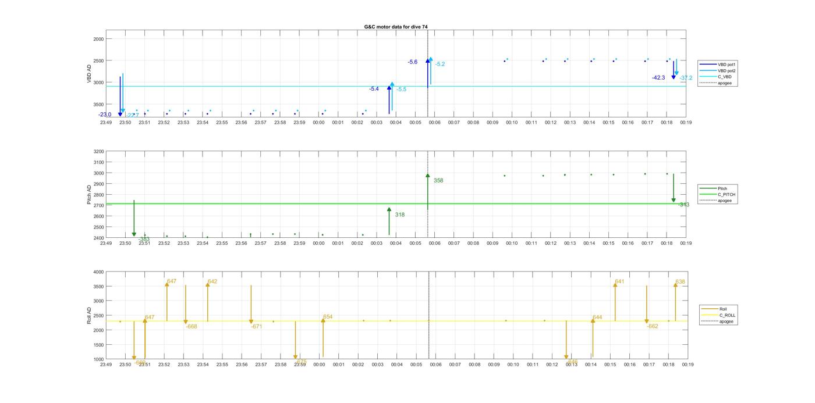The height and width of the screenshot is (403, 815).
Task: Click the '1000' tick on the Roll y-axis
Action: click(98, 359)
